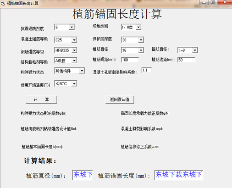
Task: Expand the 使用环境温度 ≤60℃ dropdown
Action: 66,83
